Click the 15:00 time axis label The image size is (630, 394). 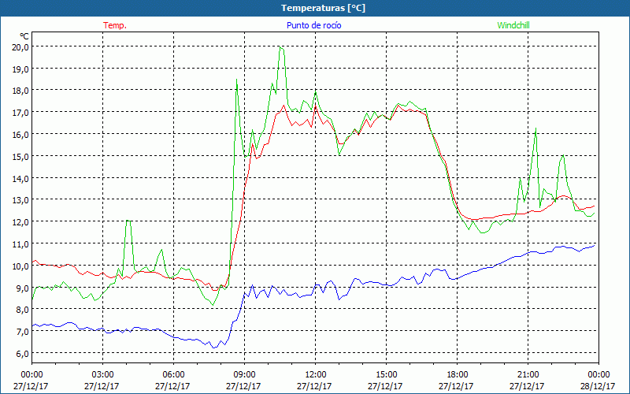(386, 375)
